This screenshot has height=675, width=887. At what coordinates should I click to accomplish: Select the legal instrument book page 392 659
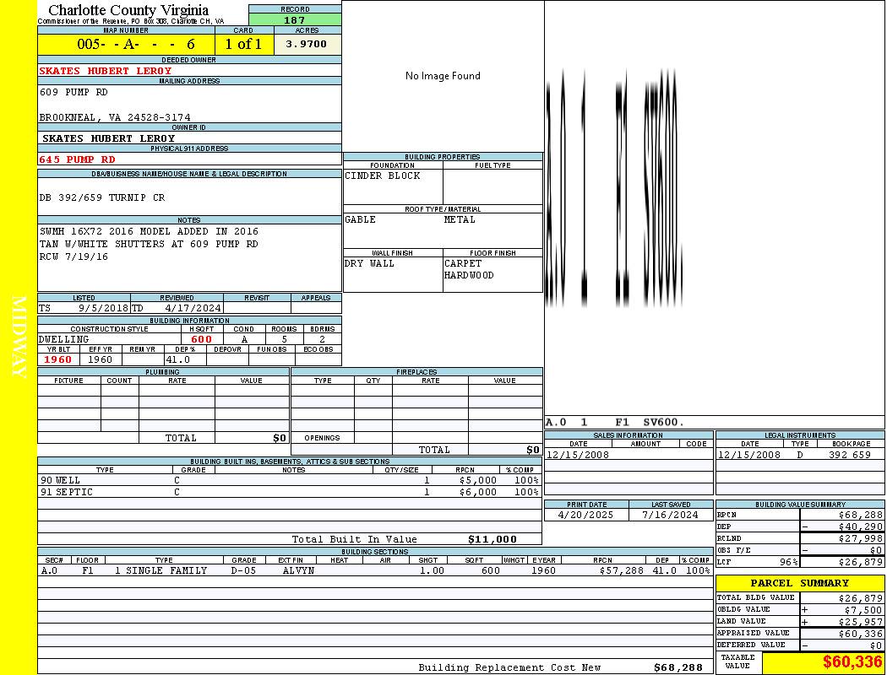[x=849, y=455]
